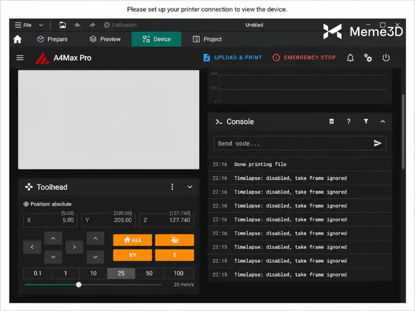Click the Z position field
Viewport: 415px width, 311px height.
point(167,220)
